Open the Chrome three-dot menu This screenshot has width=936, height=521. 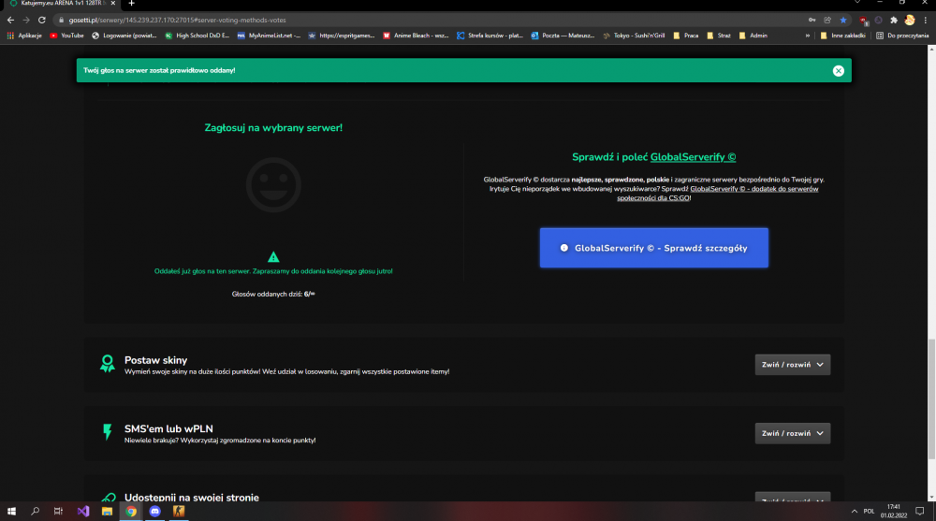(926, 21)
